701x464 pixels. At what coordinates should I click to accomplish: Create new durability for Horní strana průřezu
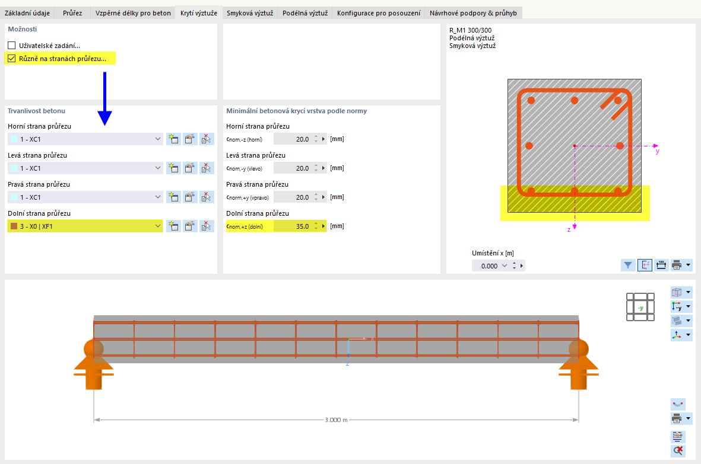(173, 139)
